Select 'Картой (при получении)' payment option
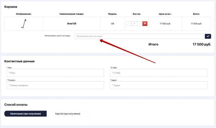 [68, 114]
